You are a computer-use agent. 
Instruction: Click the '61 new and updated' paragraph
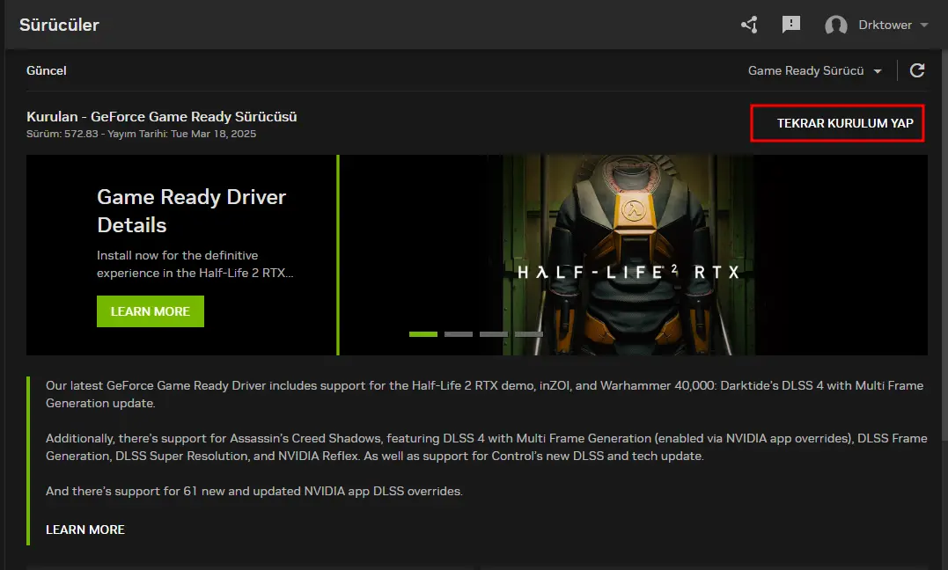point(254,491)
